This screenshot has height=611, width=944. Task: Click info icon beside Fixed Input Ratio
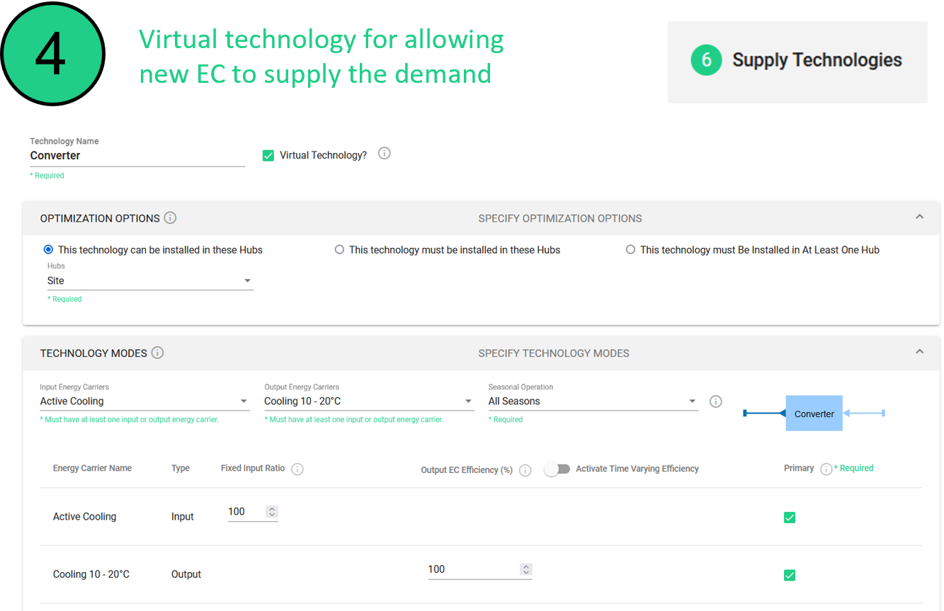[297, 469]
